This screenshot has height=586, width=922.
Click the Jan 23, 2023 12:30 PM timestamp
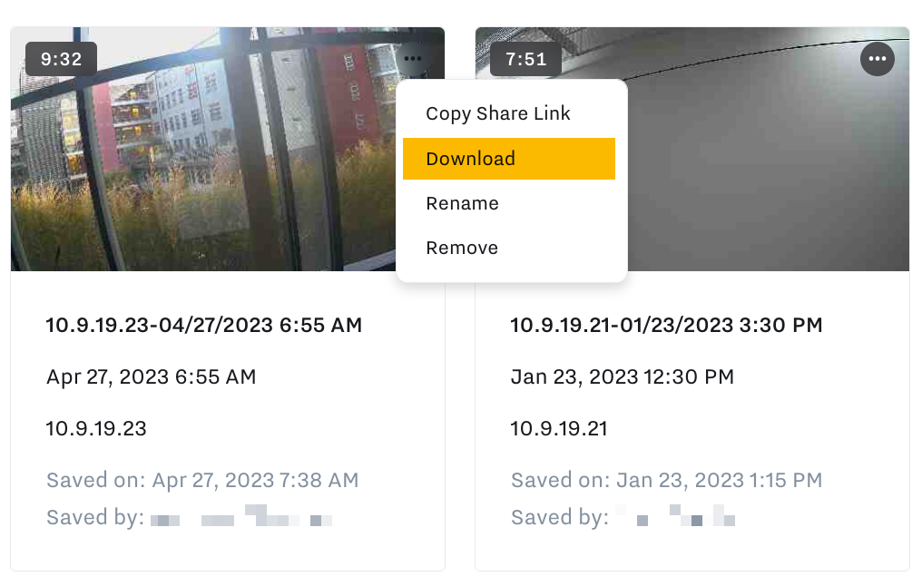pyautogui.click(x=623, y=376)
